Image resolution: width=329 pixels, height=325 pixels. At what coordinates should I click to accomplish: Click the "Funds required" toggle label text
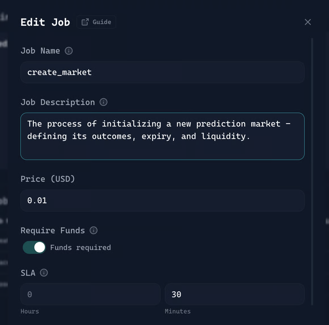tap(81, 247)
